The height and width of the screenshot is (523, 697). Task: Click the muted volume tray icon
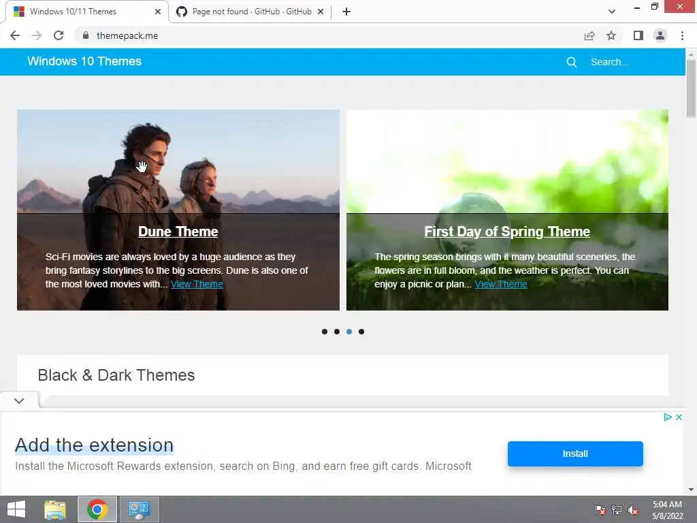click(x=633, y=509)
